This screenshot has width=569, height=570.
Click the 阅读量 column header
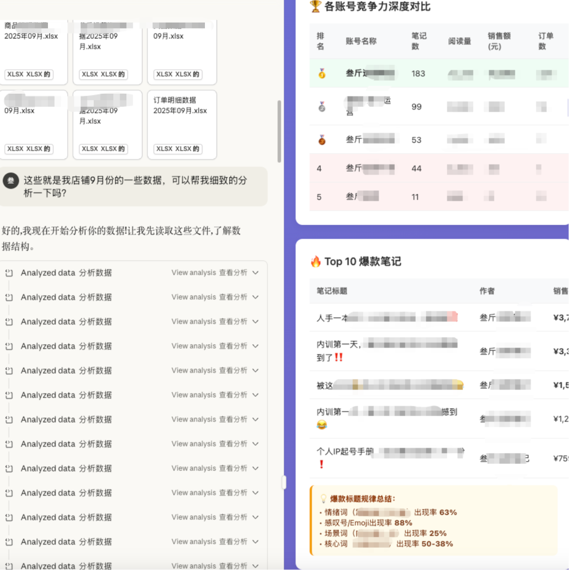click(459, 41)
